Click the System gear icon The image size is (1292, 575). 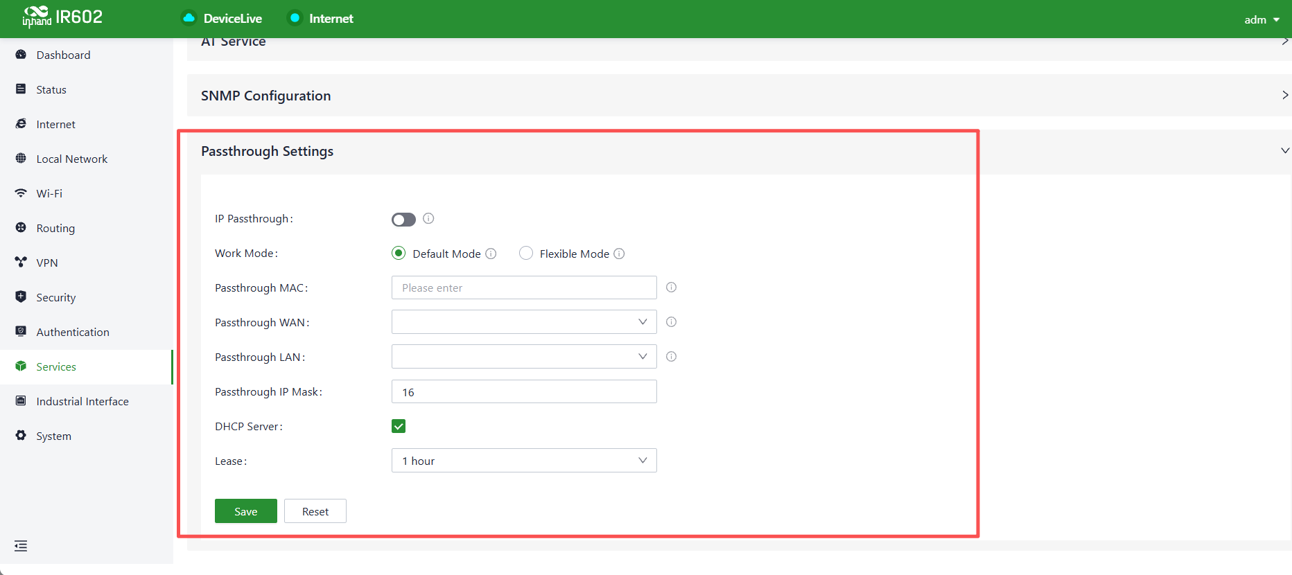coord(21,436)
